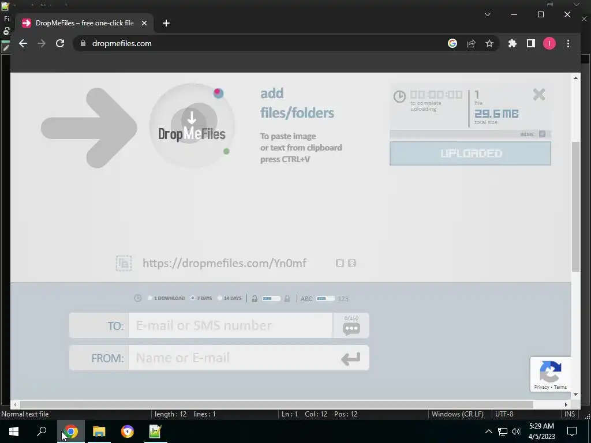Screen dimensions: 591x443
Task: Open Google icon in address bar
Action: pyautogui.click(x=452, y=43)
